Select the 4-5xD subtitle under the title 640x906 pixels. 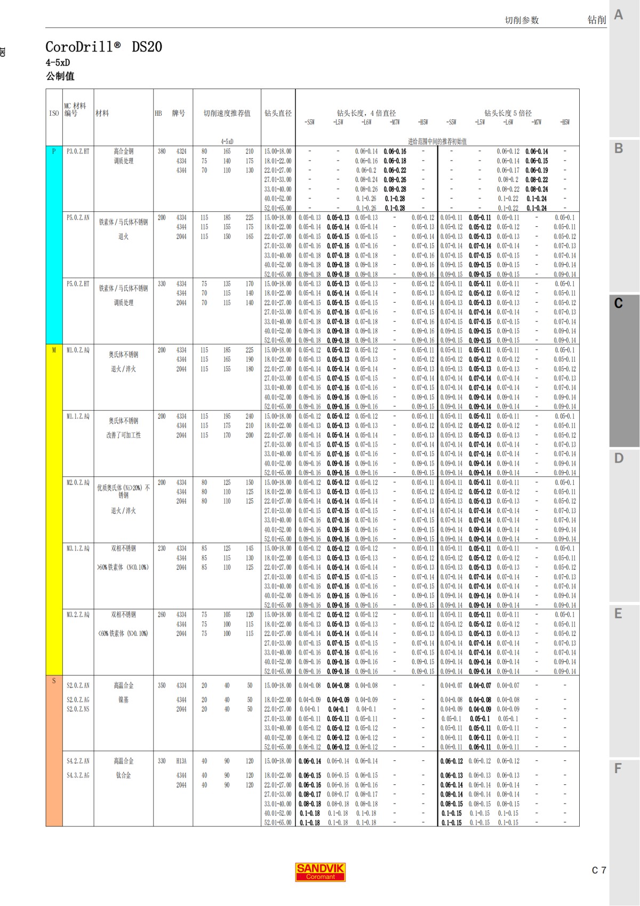58,62
